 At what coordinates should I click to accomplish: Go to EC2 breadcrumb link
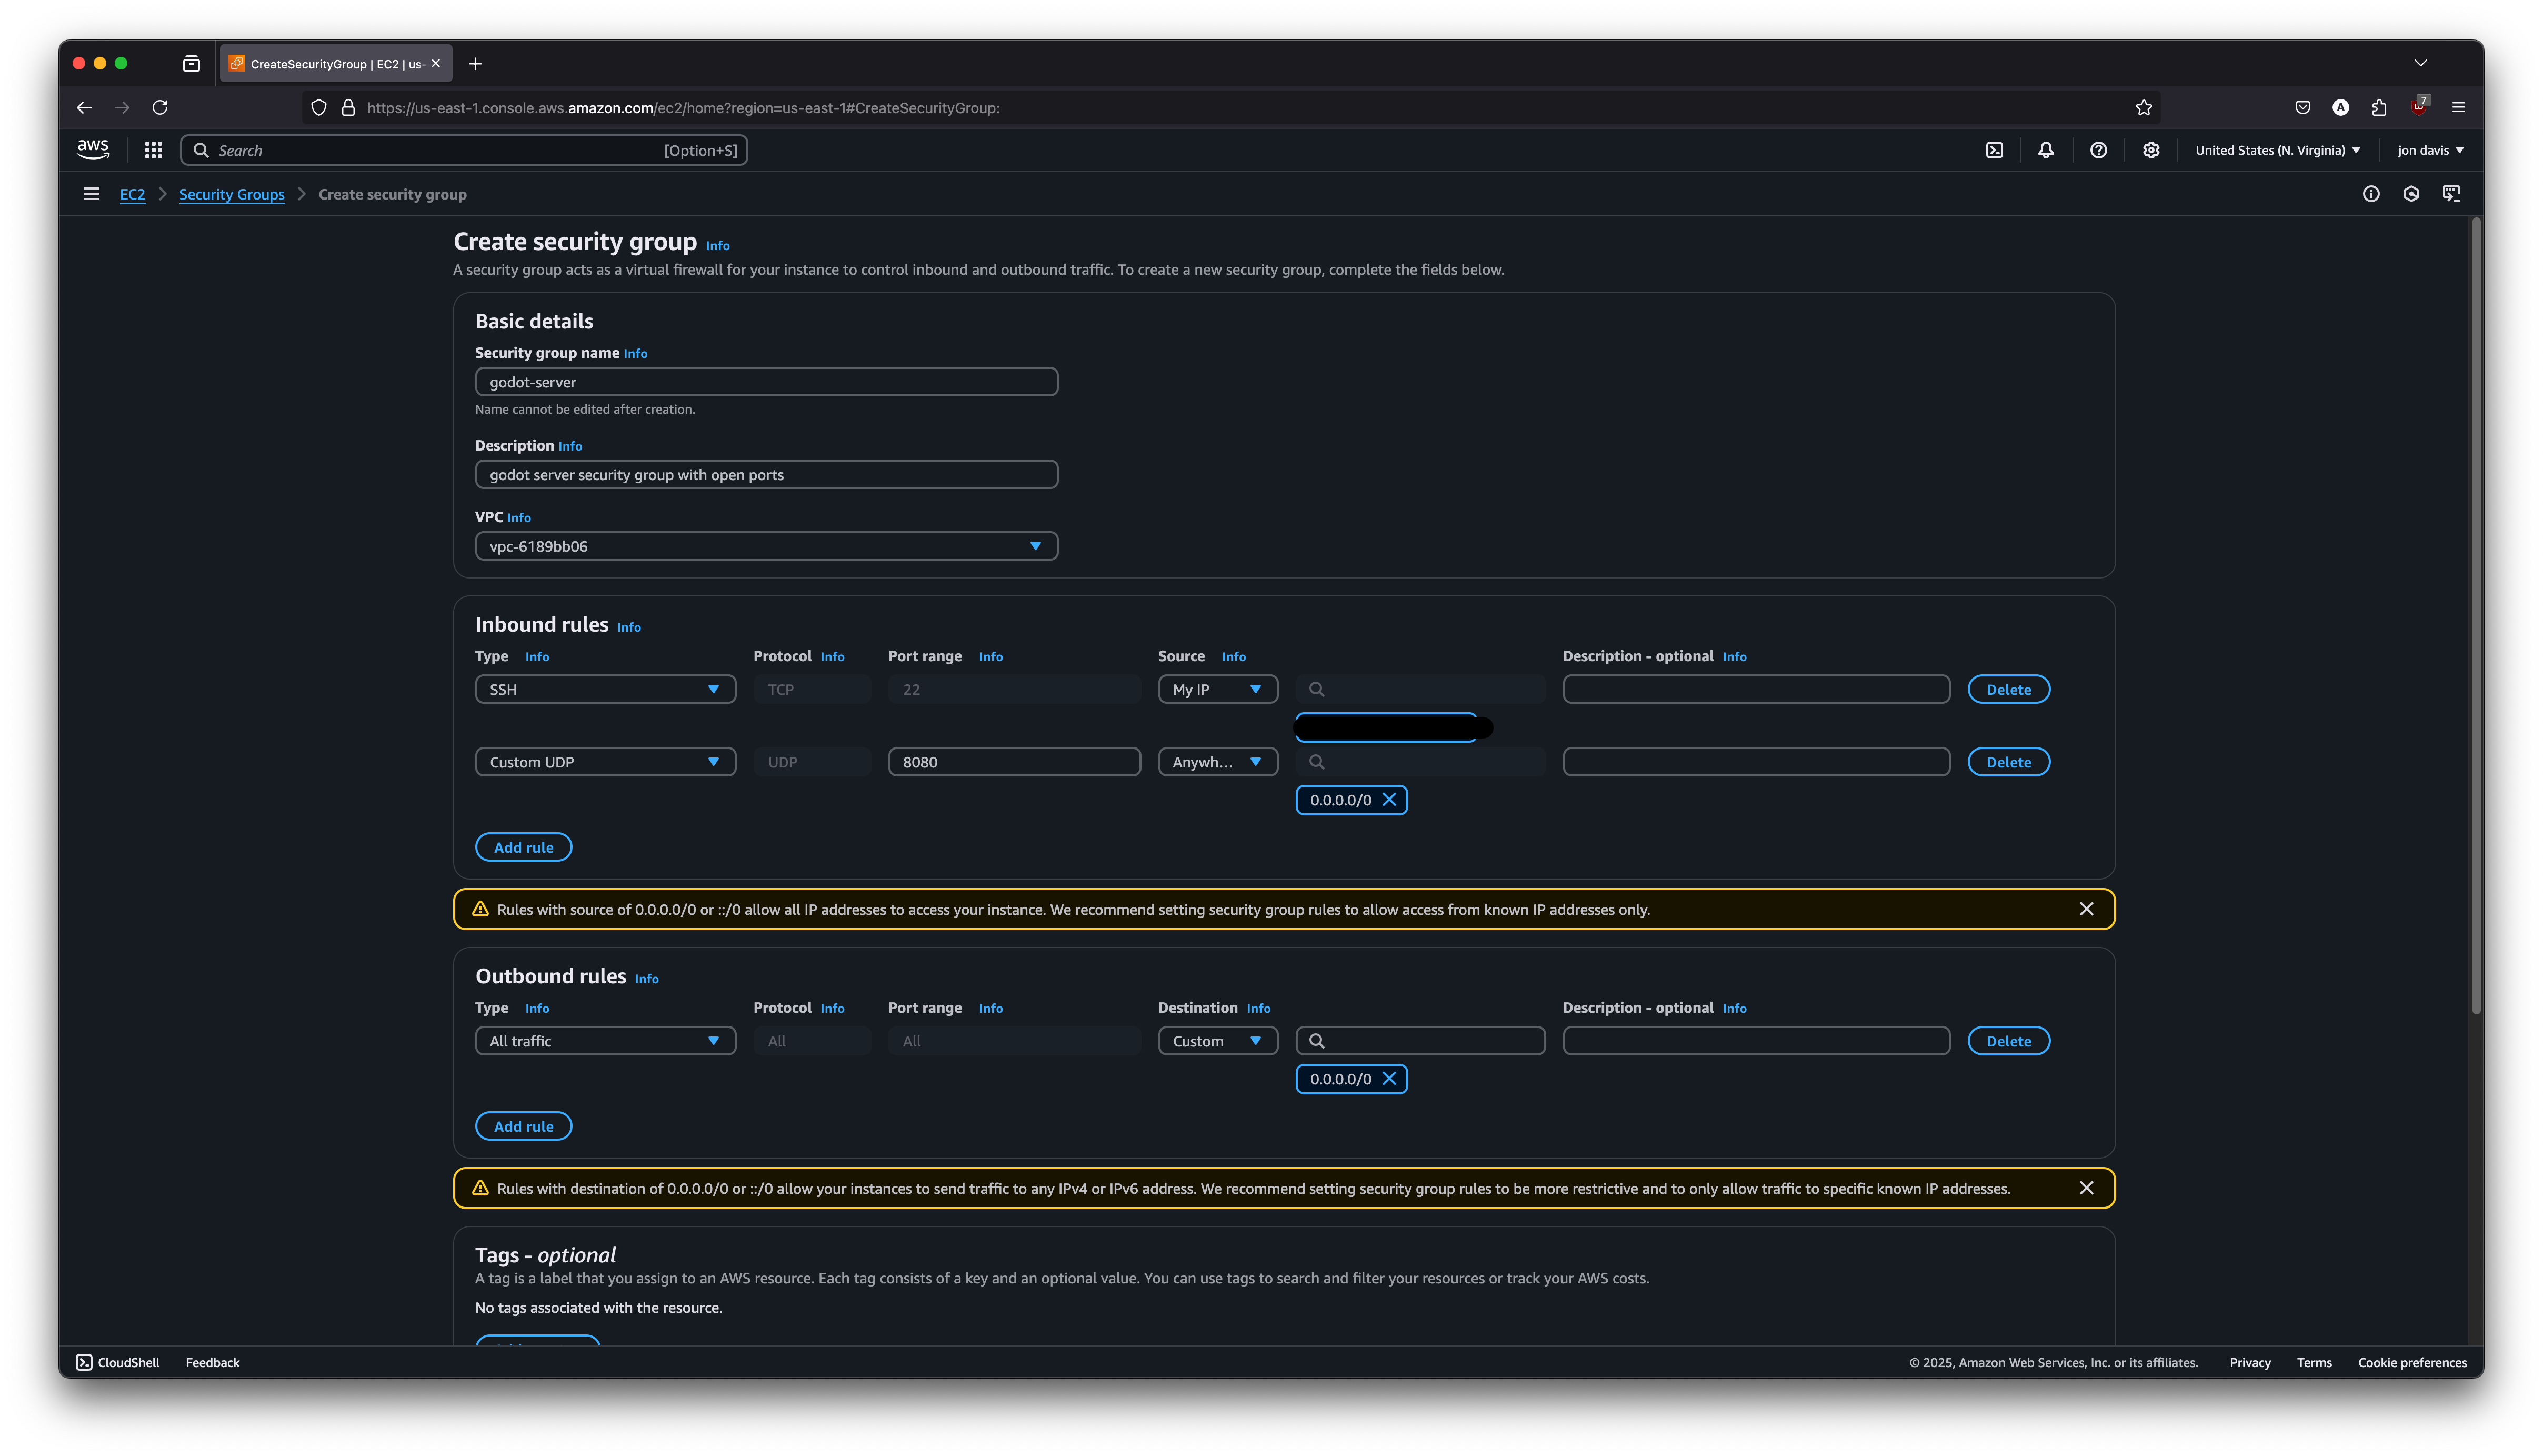click(x=132, y=194)
